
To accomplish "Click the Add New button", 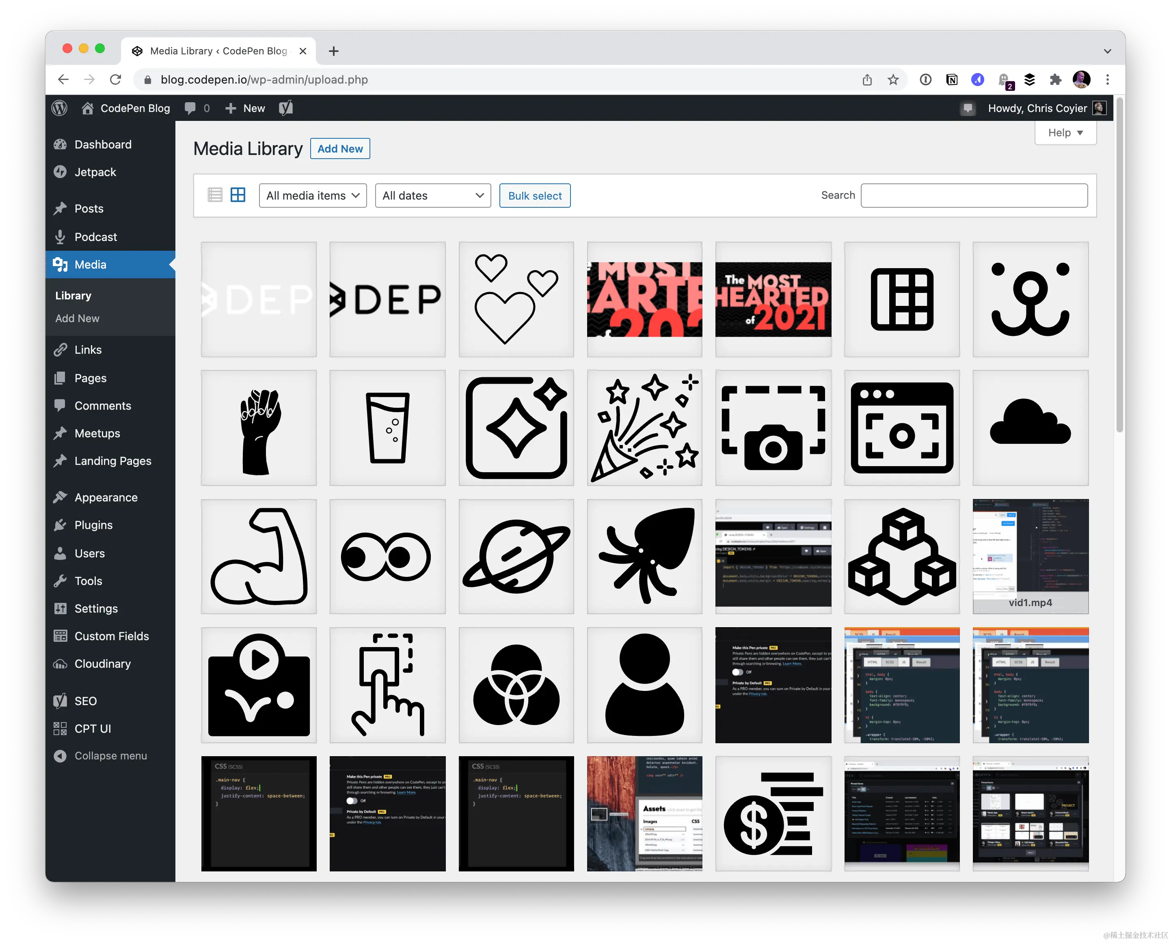I will pyautogui.click(x=340, y=148).
